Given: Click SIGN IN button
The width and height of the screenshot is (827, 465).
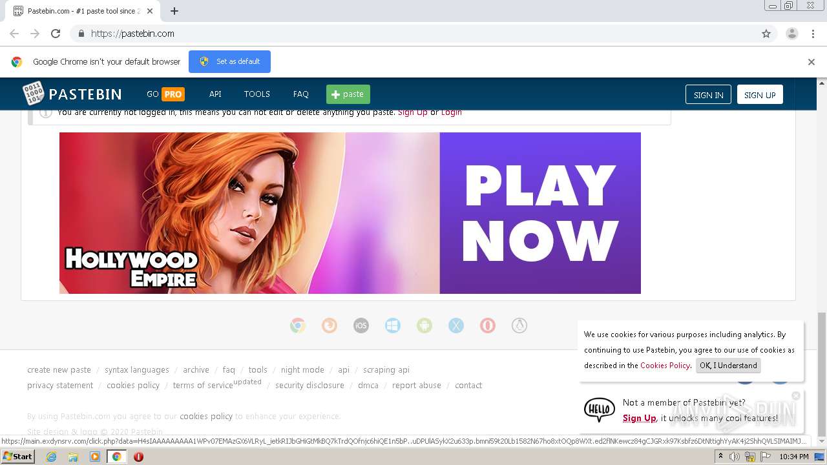Looking at the screenshot, I should 708,94.
